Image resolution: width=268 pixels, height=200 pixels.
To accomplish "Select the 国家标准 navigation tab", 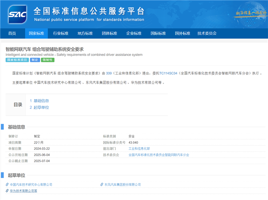I will click(x=37, y=33).
